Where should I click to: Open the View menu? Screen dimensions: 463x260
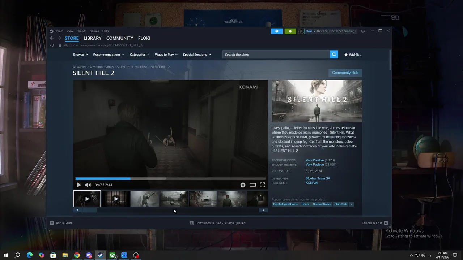[70, 31]
